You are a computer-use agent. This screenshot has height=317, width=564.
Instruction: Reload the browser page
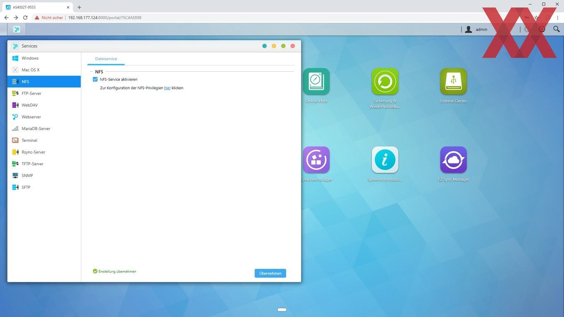25,17
